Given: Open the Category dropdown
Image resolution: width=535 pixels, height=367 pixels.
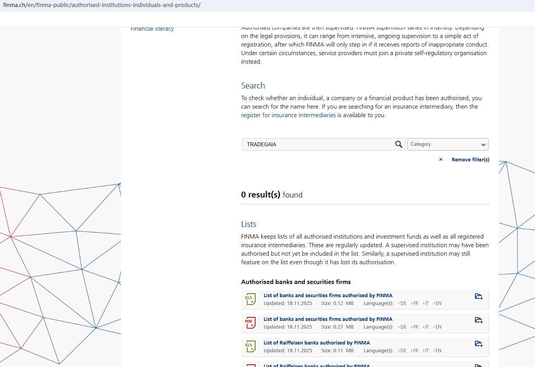Looking at the screenshot, I should tap(447, 144).
